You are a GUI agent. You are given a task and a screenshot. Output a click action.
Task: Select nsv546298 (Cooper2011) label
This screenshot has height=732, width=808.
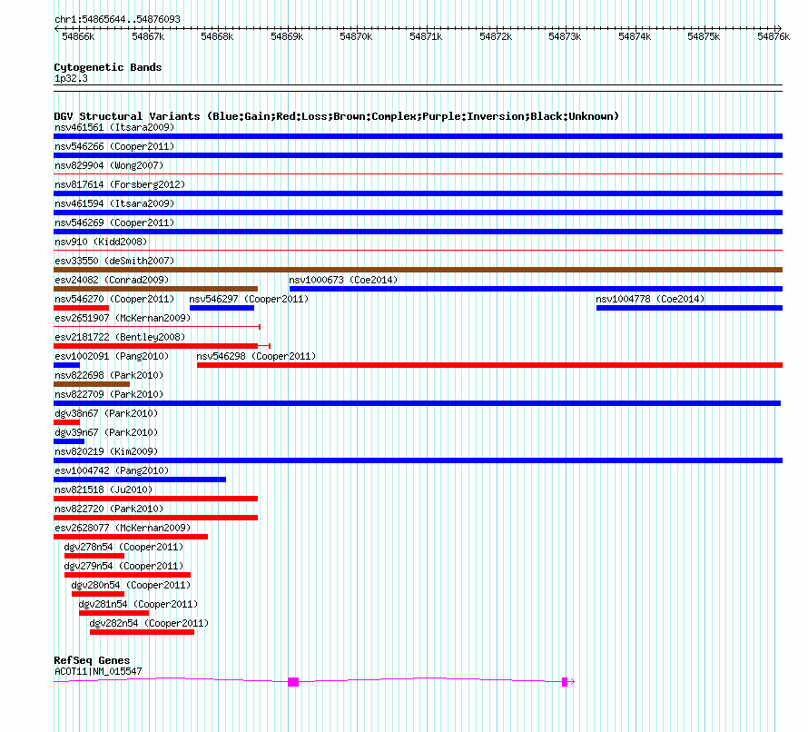pyautogui.click(x=256, y=356)
